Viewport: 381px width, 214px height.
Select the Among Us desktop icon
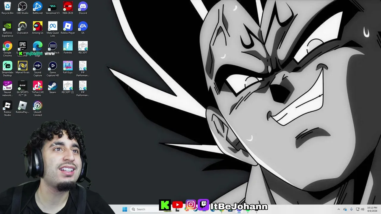(x=38, y=28)
